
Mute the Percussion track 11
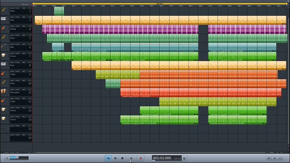17,90
